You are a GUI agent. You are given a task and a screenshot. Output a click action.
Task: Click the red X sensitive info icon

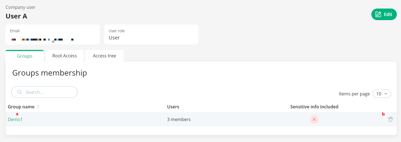(314, 119)
